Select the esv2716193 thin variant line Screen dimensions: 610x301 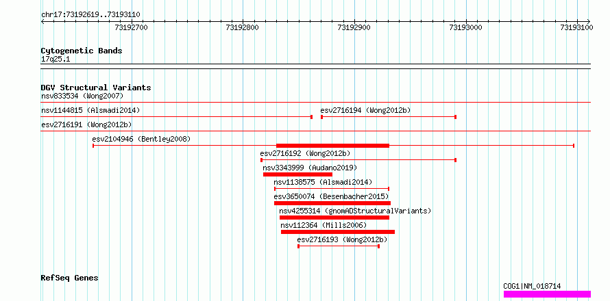pos(339,246)
